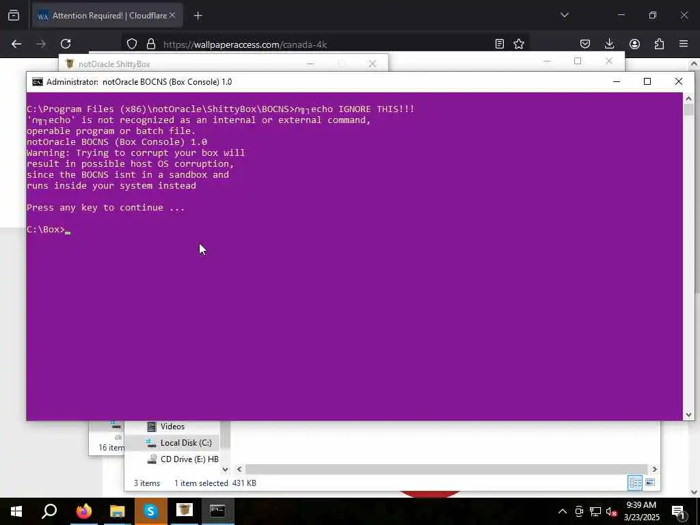Click the padlock site info icon
Image resolution: width=700 pixels, height=525 pixels.
(151, 44)
